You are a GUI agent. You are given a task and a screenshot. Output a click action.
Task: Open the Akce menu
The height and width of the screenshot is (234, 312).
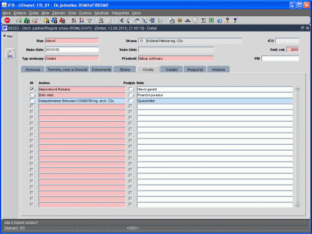[7, 13]
